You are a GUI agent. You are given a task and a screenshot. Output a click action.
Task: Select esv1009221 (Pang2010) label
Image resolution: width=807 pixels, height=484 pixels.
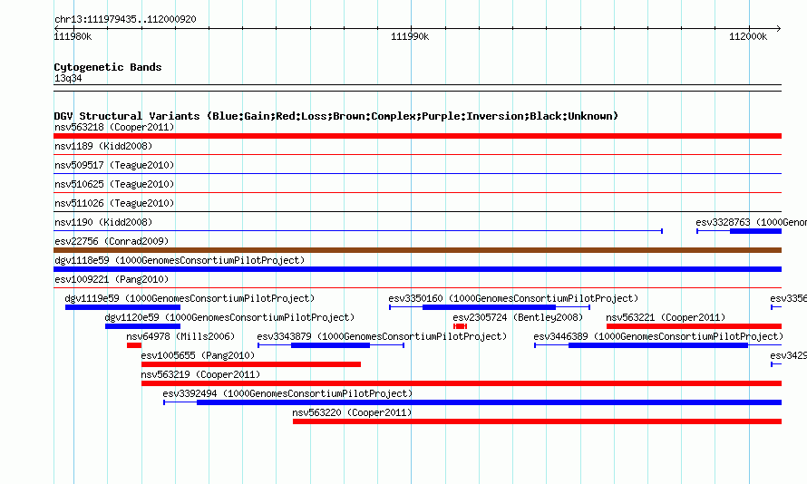(112, 279)
